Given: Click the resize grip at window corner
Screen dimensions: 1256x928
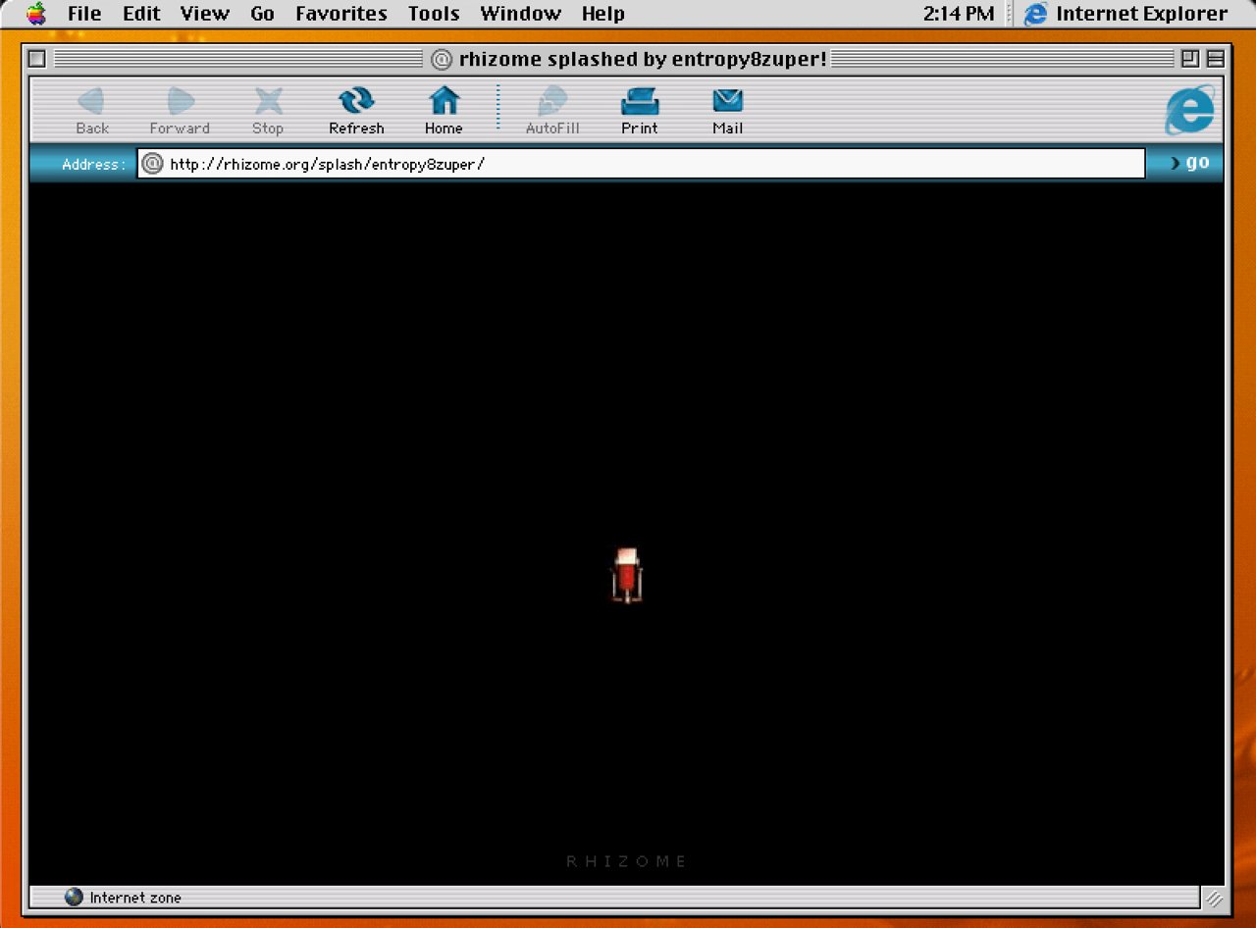Looking at the screenshot, I should [1214, 898].
